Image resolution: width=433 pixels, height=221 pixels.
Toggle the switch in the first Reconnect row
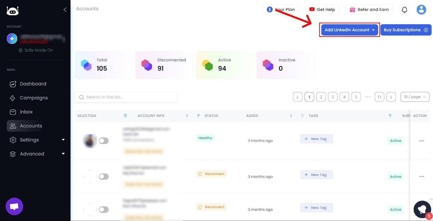(104, 177)
